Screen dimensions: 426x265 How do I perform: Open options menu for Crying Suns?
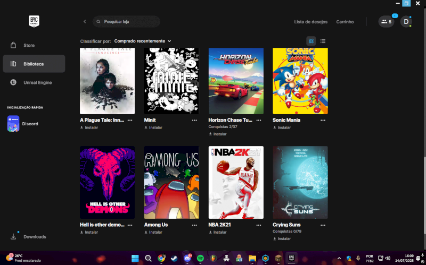coord(323,225)
